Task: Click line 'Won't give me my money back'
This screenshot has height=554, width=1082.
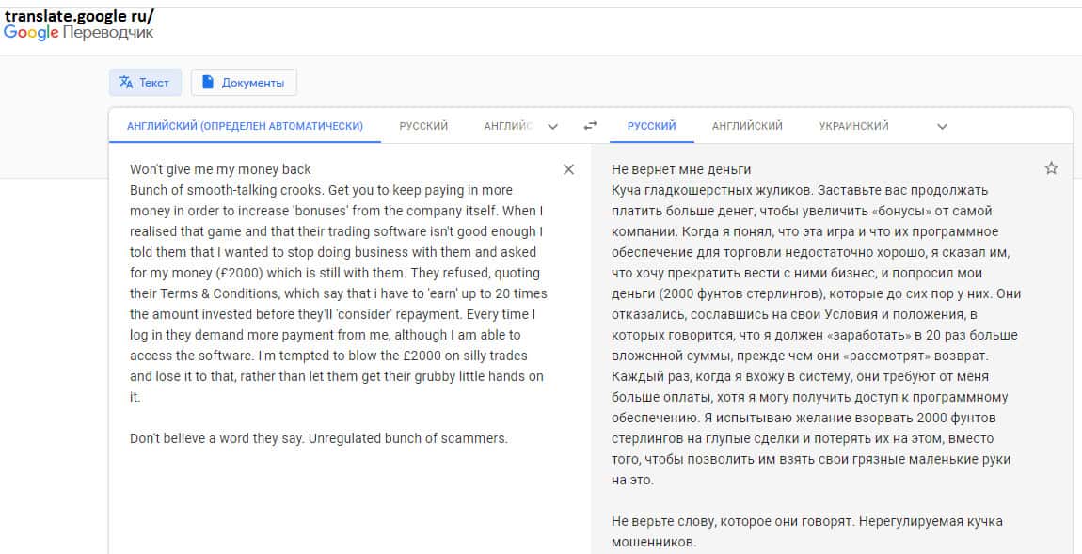Action: [x=220, y=169]
